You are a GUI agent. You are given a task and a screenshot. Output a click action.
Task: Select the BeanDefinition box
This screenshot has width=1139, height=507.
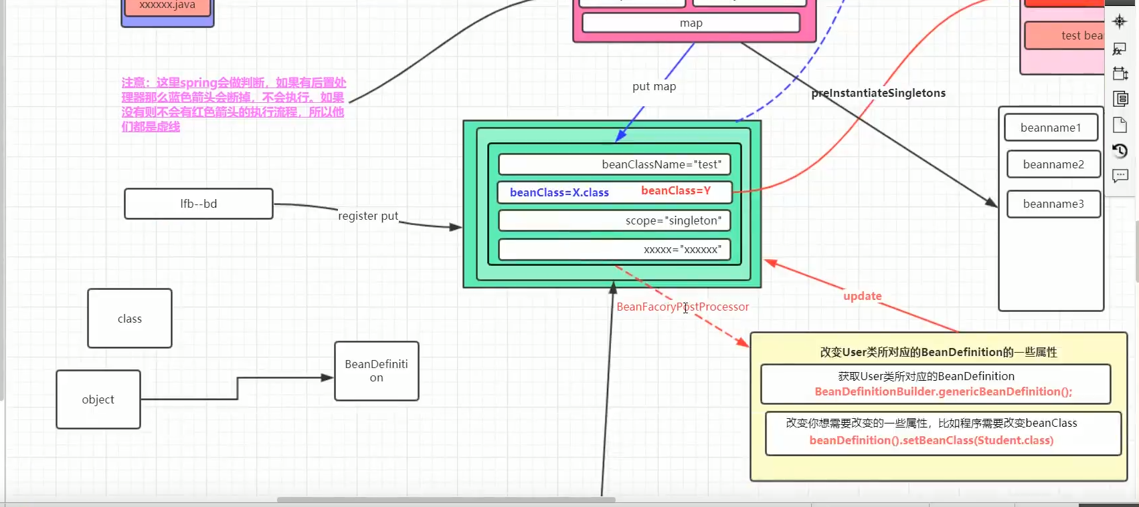coord(377,371)
